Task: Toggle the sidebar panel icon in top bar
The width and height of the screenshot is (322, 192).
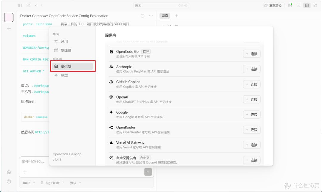Action: pos(20,5)
